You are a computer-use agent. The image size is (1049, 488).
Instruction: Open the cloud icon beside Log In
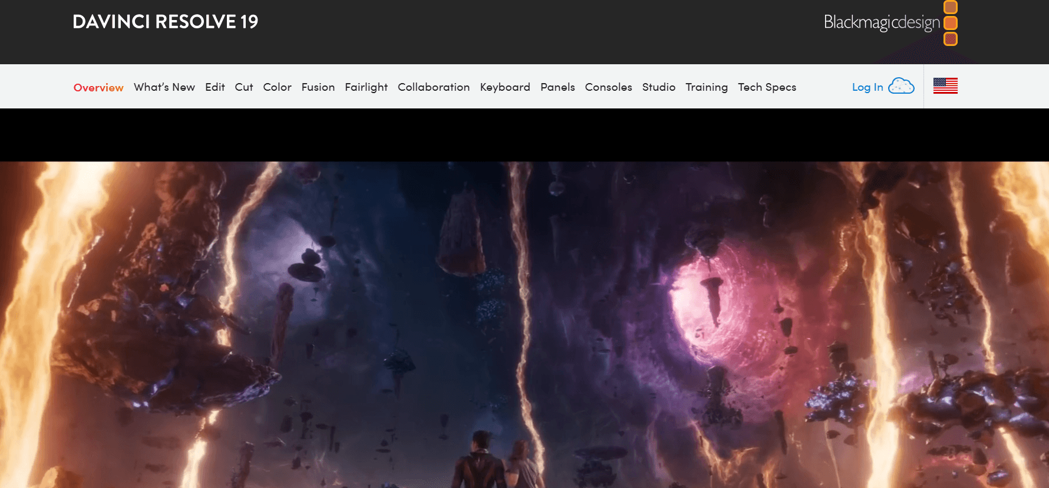[x=901, y=86]
